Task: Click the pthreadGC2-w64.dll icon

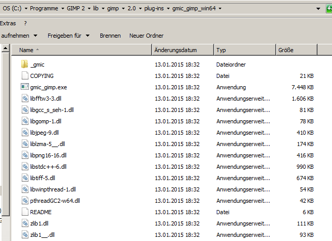Action: [x=25, y=201]
